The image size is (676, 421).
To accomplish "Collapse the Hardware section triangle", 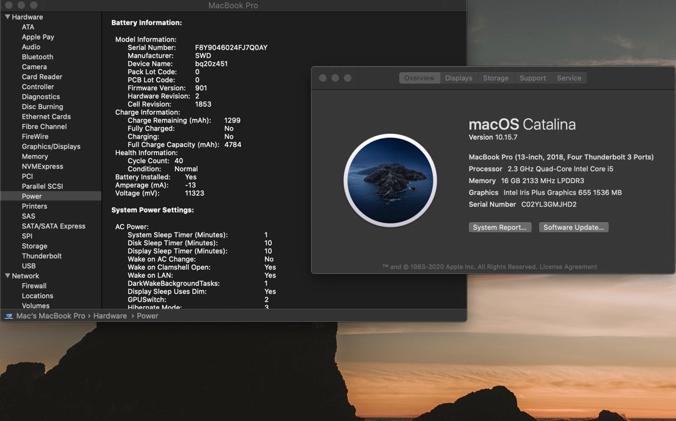I will [x=7, y=17].
